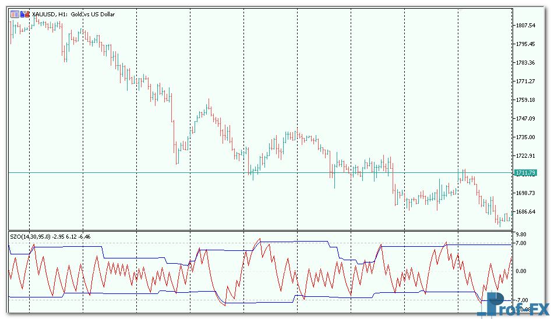The image size is (551, 319).
Task: Click the 1698.73 price scale label
Action: point(525,193)
